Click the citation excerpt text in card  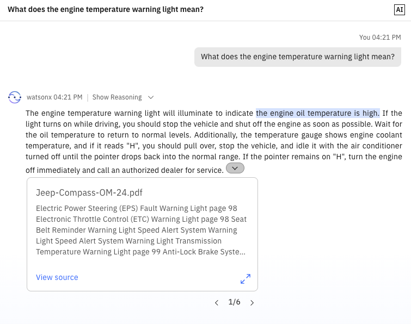(141, 230)
